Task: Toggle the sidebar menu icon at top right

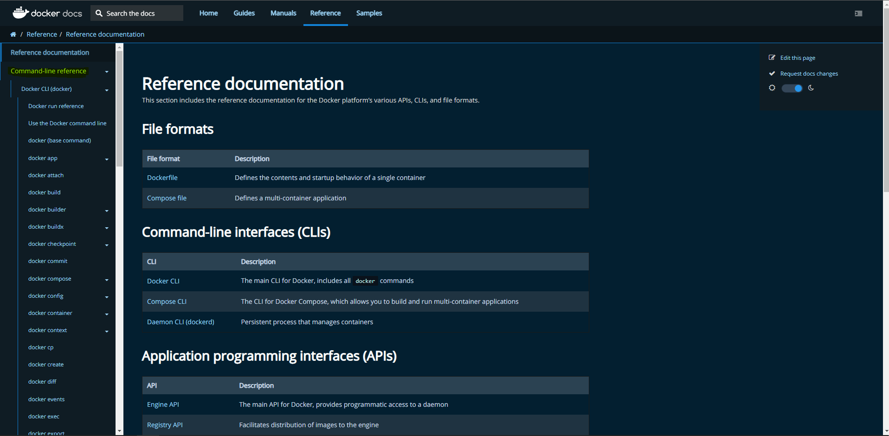Action: click(x=858, y=13)
